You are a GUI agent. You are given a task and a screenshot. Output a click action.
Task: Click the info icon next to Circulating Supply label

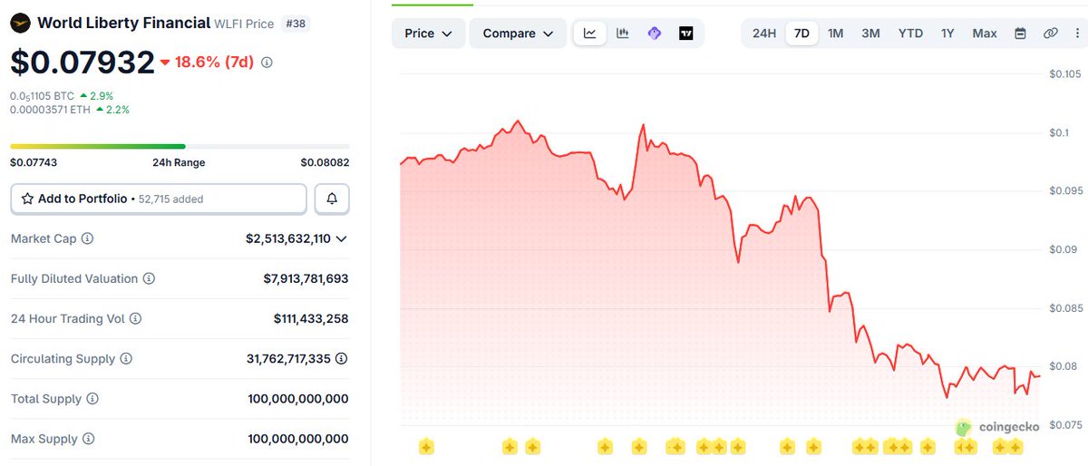(126, 359)
